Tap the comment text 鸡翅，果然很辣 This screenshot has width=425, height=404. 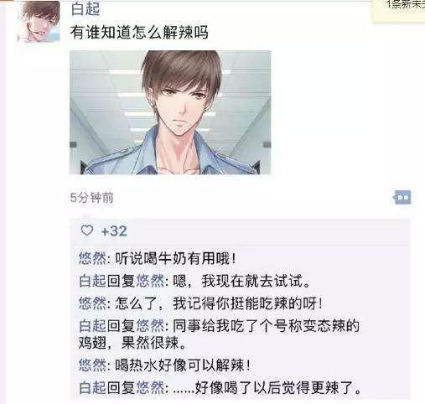tap(132, 343)
